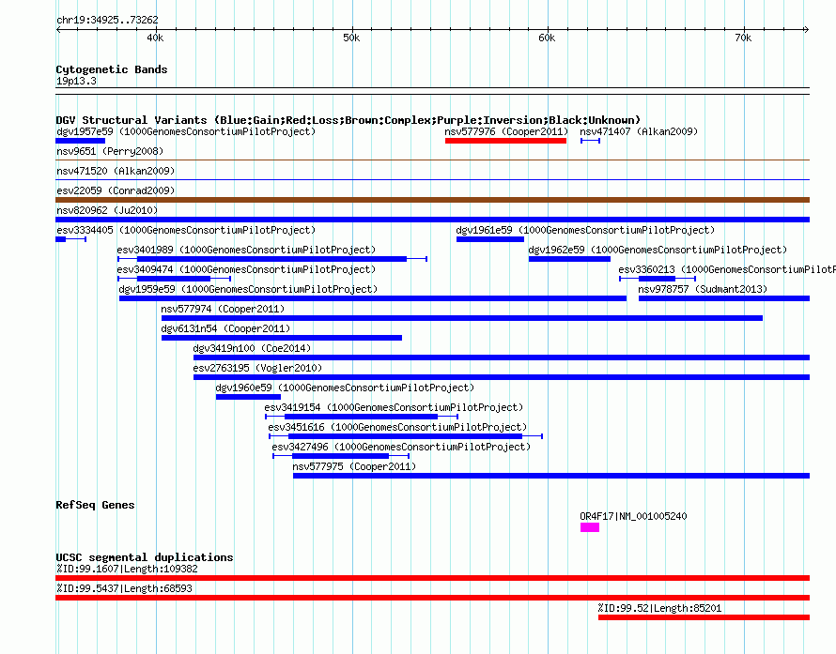
Task: Click the nsv820962 (Ju2010) label
Action: (107, 210)
